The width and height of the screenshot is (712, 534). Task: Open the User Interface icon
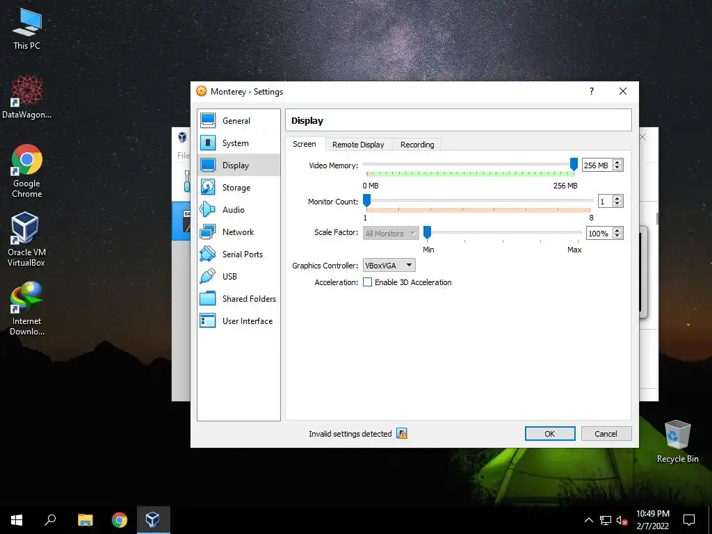(208, 321)
